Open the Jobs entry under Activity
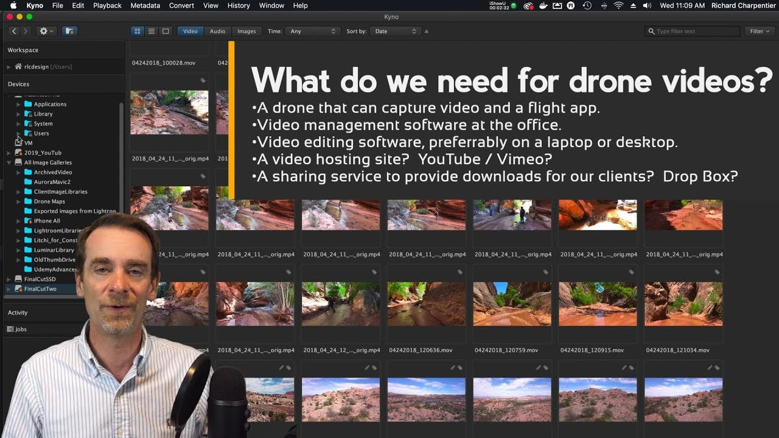 pos(21,329)
